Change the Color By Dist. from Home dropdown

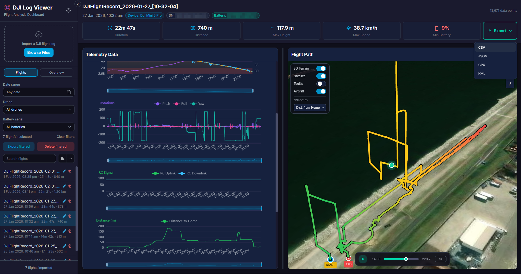click(310, 108)
